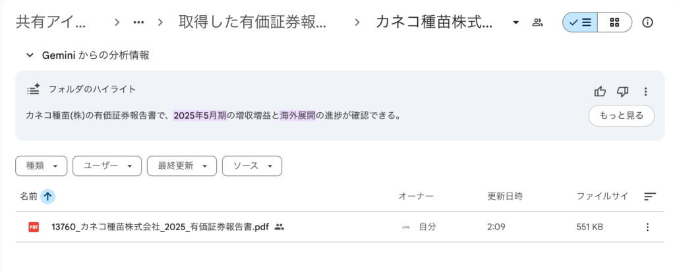Click the もっと見る button
Image resolution: width=675 pixels, height=271 pixels.
click(x=621, y=115)
